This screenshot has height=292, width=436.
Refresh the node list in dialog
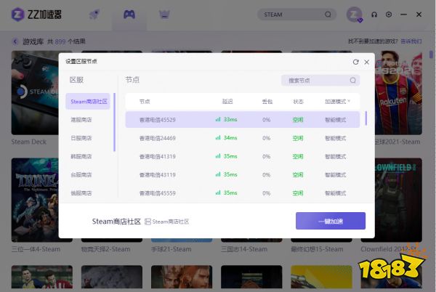pyautogui.click(x=355, y=62)
